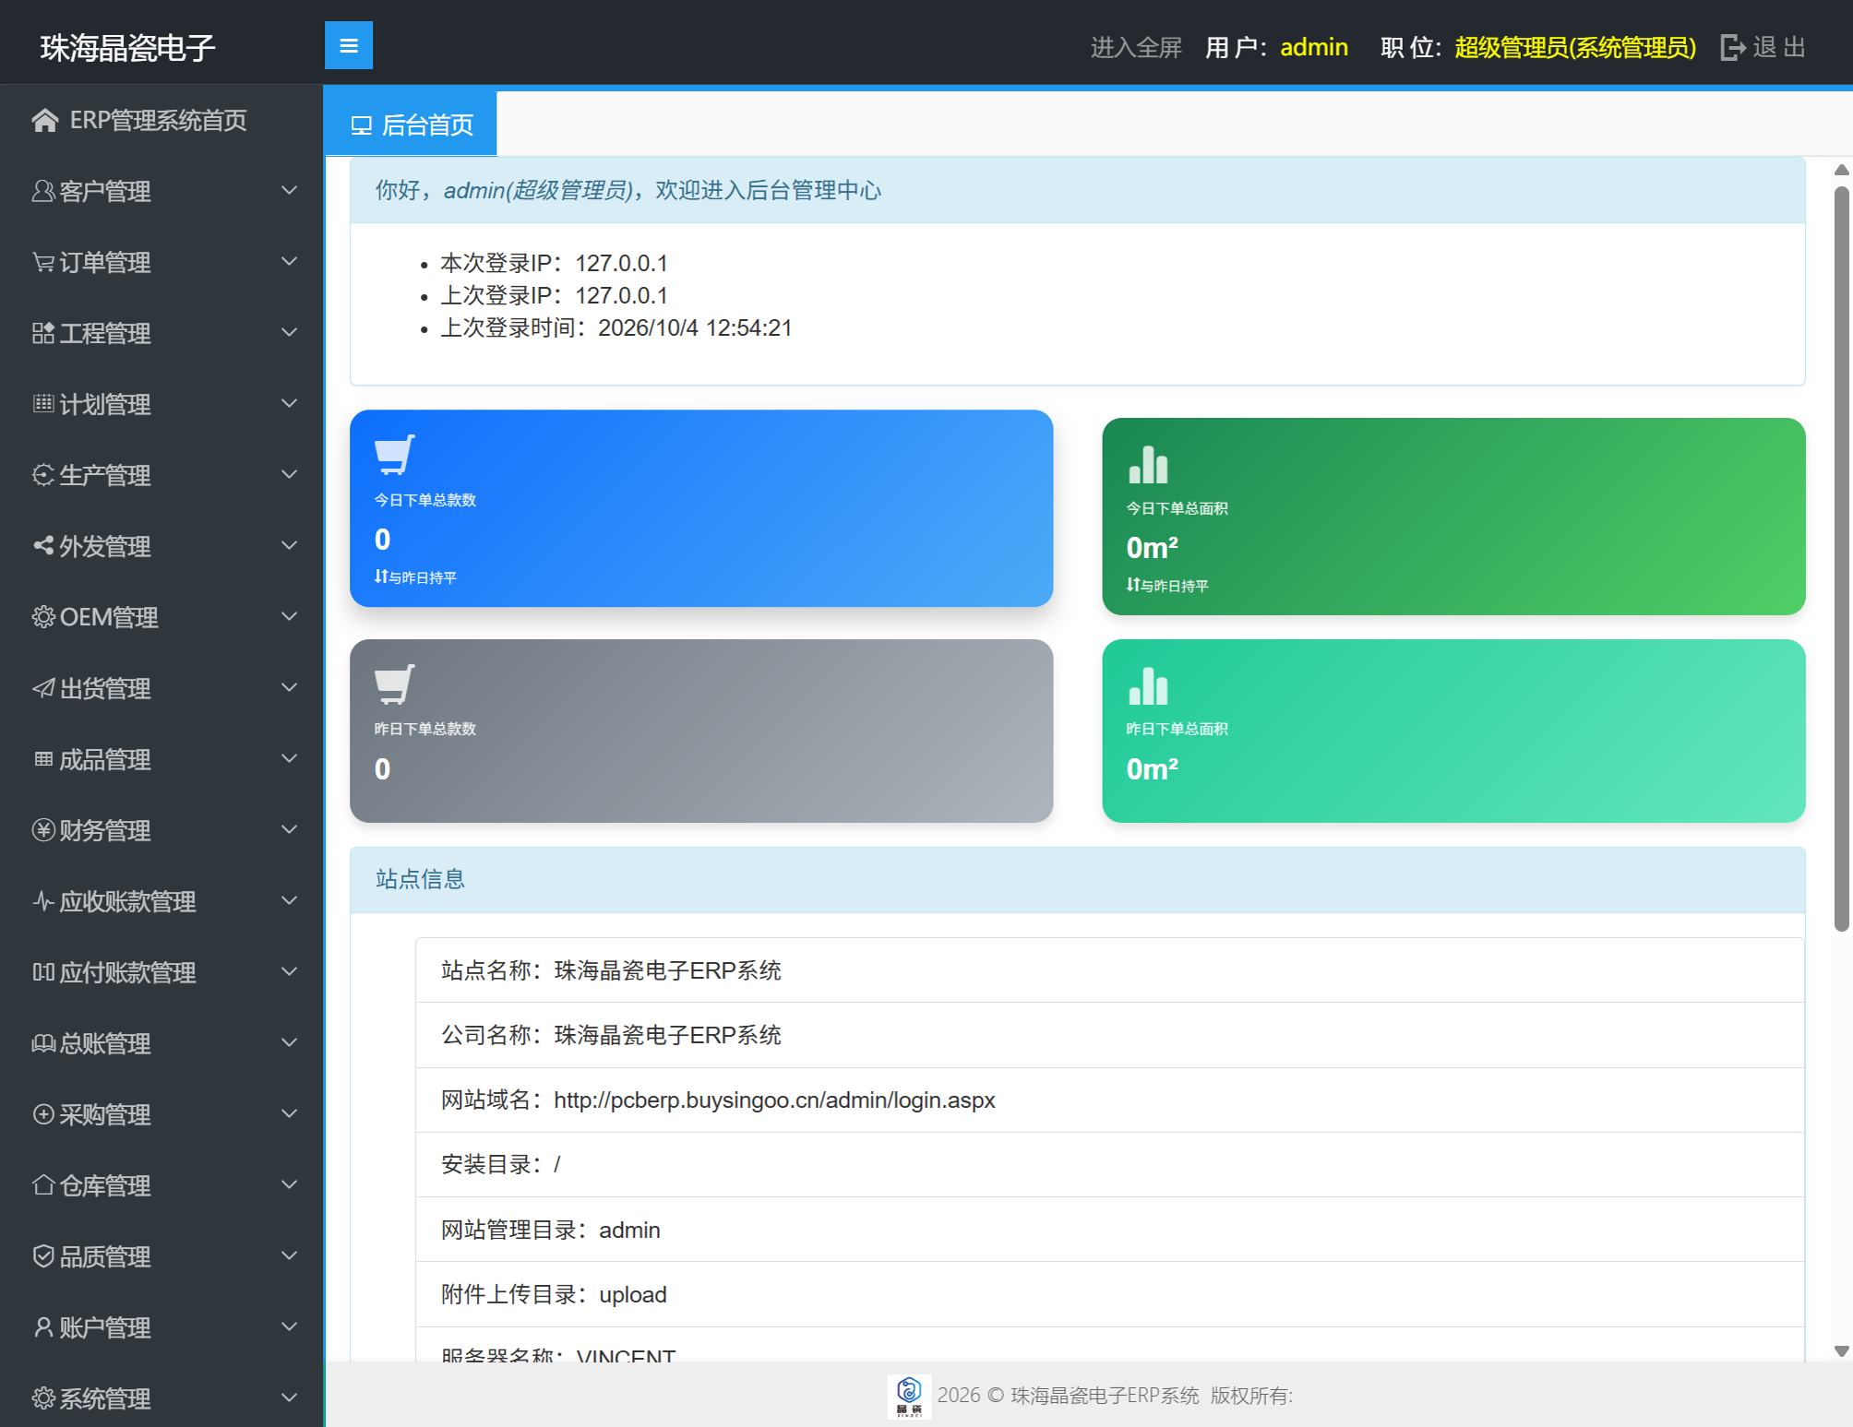
Task: Expand the 订单管理 chevron
Action: (x=290, y=261)
